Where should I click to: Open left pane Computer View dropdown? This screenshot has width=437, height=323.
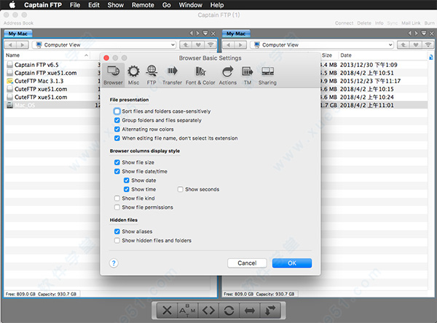[104, 45]
